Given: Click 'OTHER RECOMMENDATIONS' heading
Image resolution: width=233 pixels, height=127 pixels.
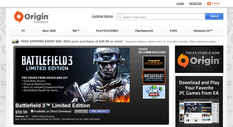Looking at the screenshot, I should (152, 51).
